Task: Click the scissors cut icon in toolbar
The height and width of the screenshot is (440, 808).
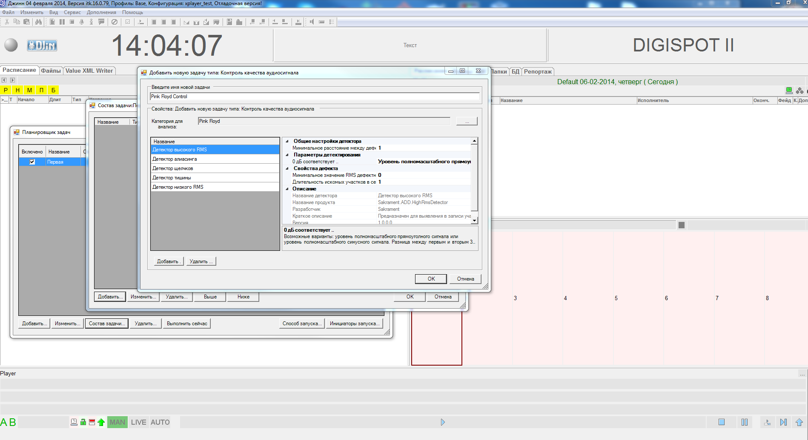Action: click(x=7, y=22)
